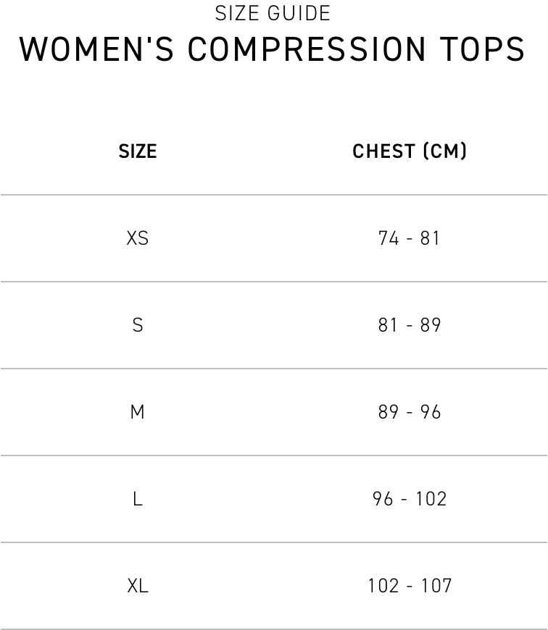The height and width of the screenshot is (630, 548).
Task: Click the divider between L and XL rows
Action: point(274,542)
